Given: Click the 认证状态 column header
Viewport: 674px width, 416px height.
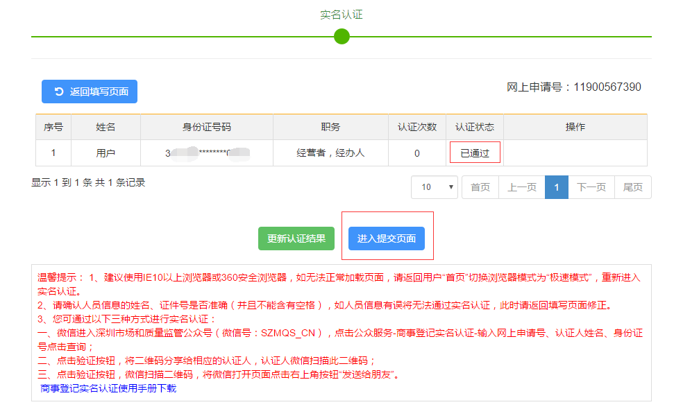Looking at the screenshot, I should [x=475, y=127].
